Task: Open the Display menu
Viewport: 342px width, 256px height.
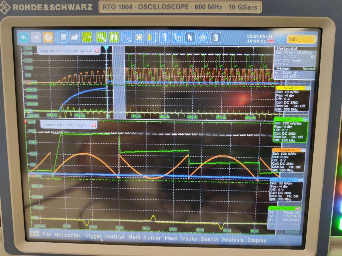Action: [257, 240]
